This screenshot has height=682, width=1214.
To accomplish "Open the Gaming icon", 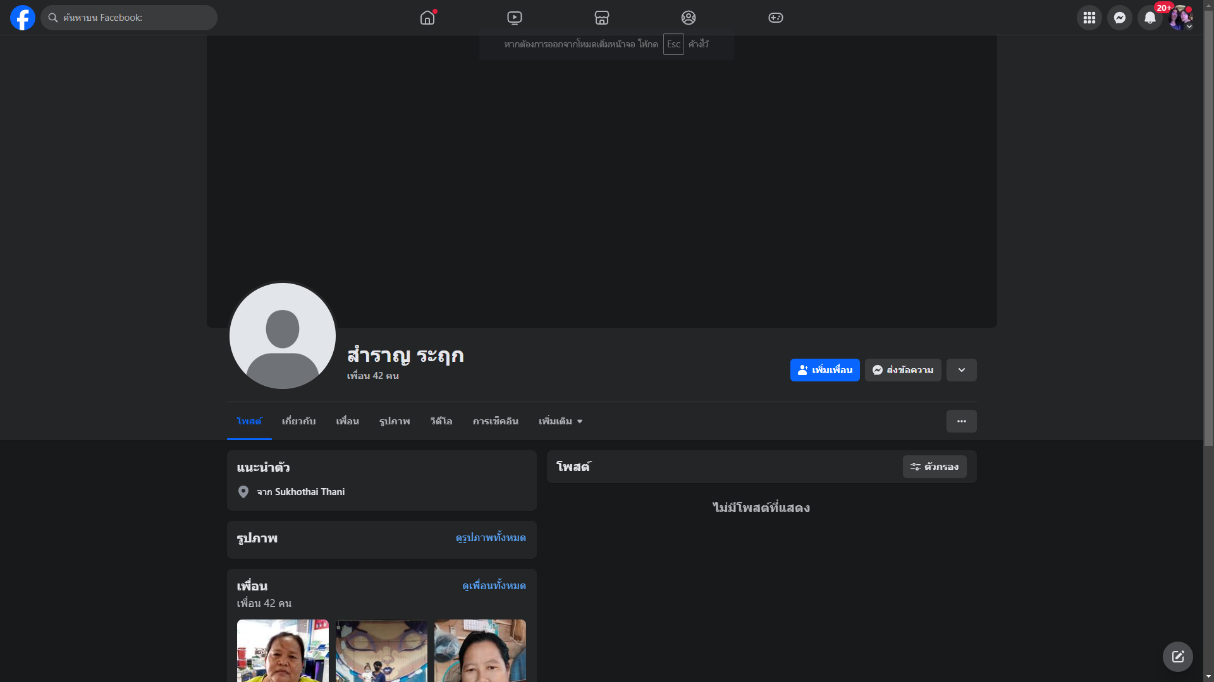I will (776, 18).
